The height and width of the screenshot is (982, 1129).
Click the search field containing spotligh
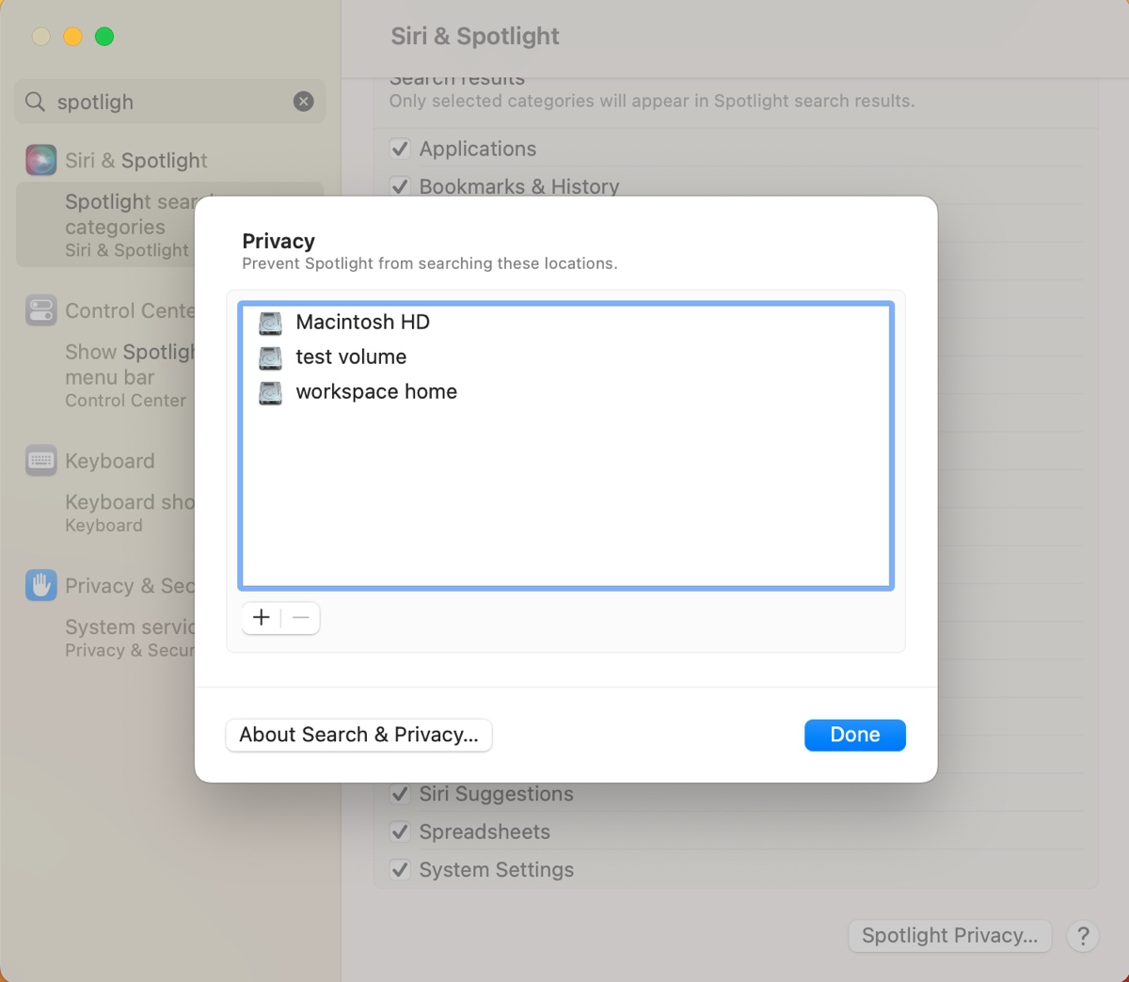pyautogui.click(x=170, y=102)
